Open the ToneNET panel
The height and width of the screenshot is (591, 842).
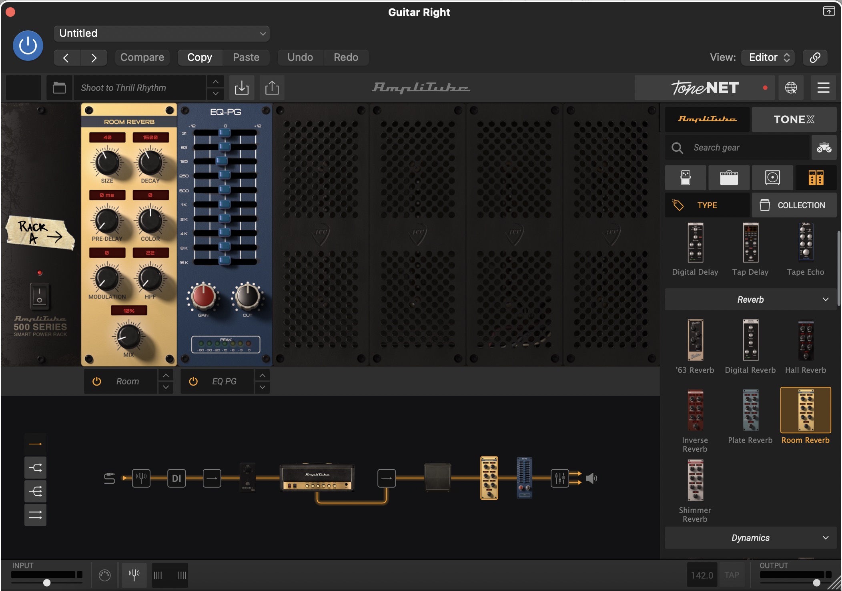coord(705,88)
